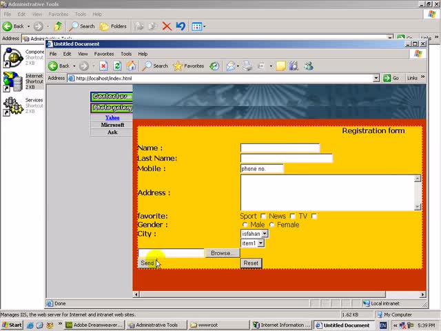Screen dimensions: 441x331
Task: Click the Undo icon in Administrative Tools
Action: (x=181, y=26)
